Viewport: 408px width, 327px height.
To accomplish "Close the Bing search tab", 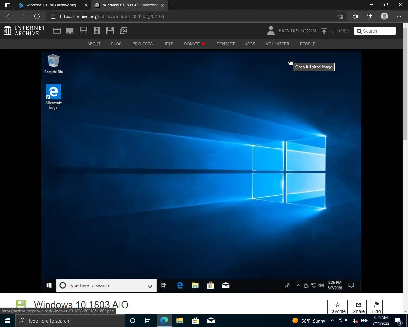I will [86, 5].
